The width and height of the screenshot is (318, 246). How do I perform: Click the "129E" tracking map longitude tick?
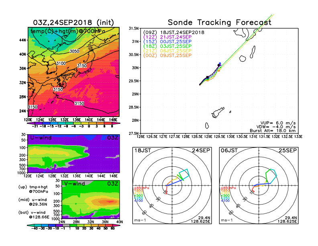tap(208, 137)
